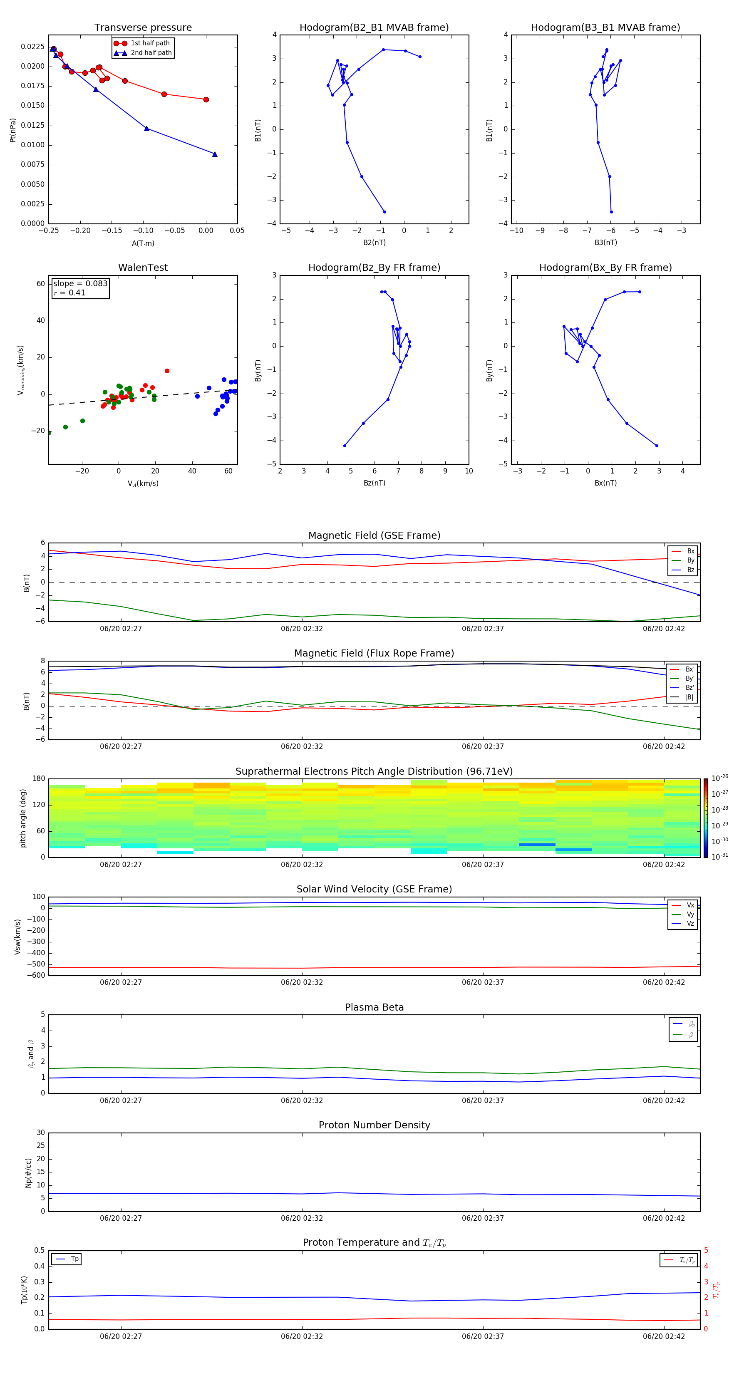Click the '10^-31' color bar label
The image size is (749, 1373).
coord(720,857)
